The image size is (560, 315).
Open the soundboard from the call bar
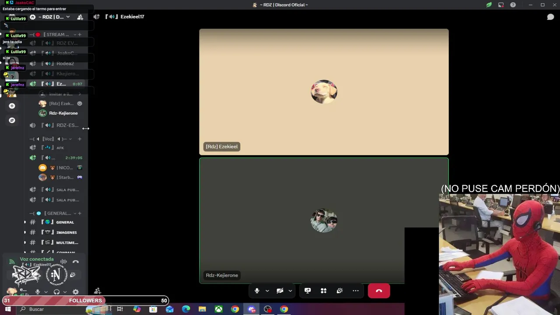pos(339,290)
